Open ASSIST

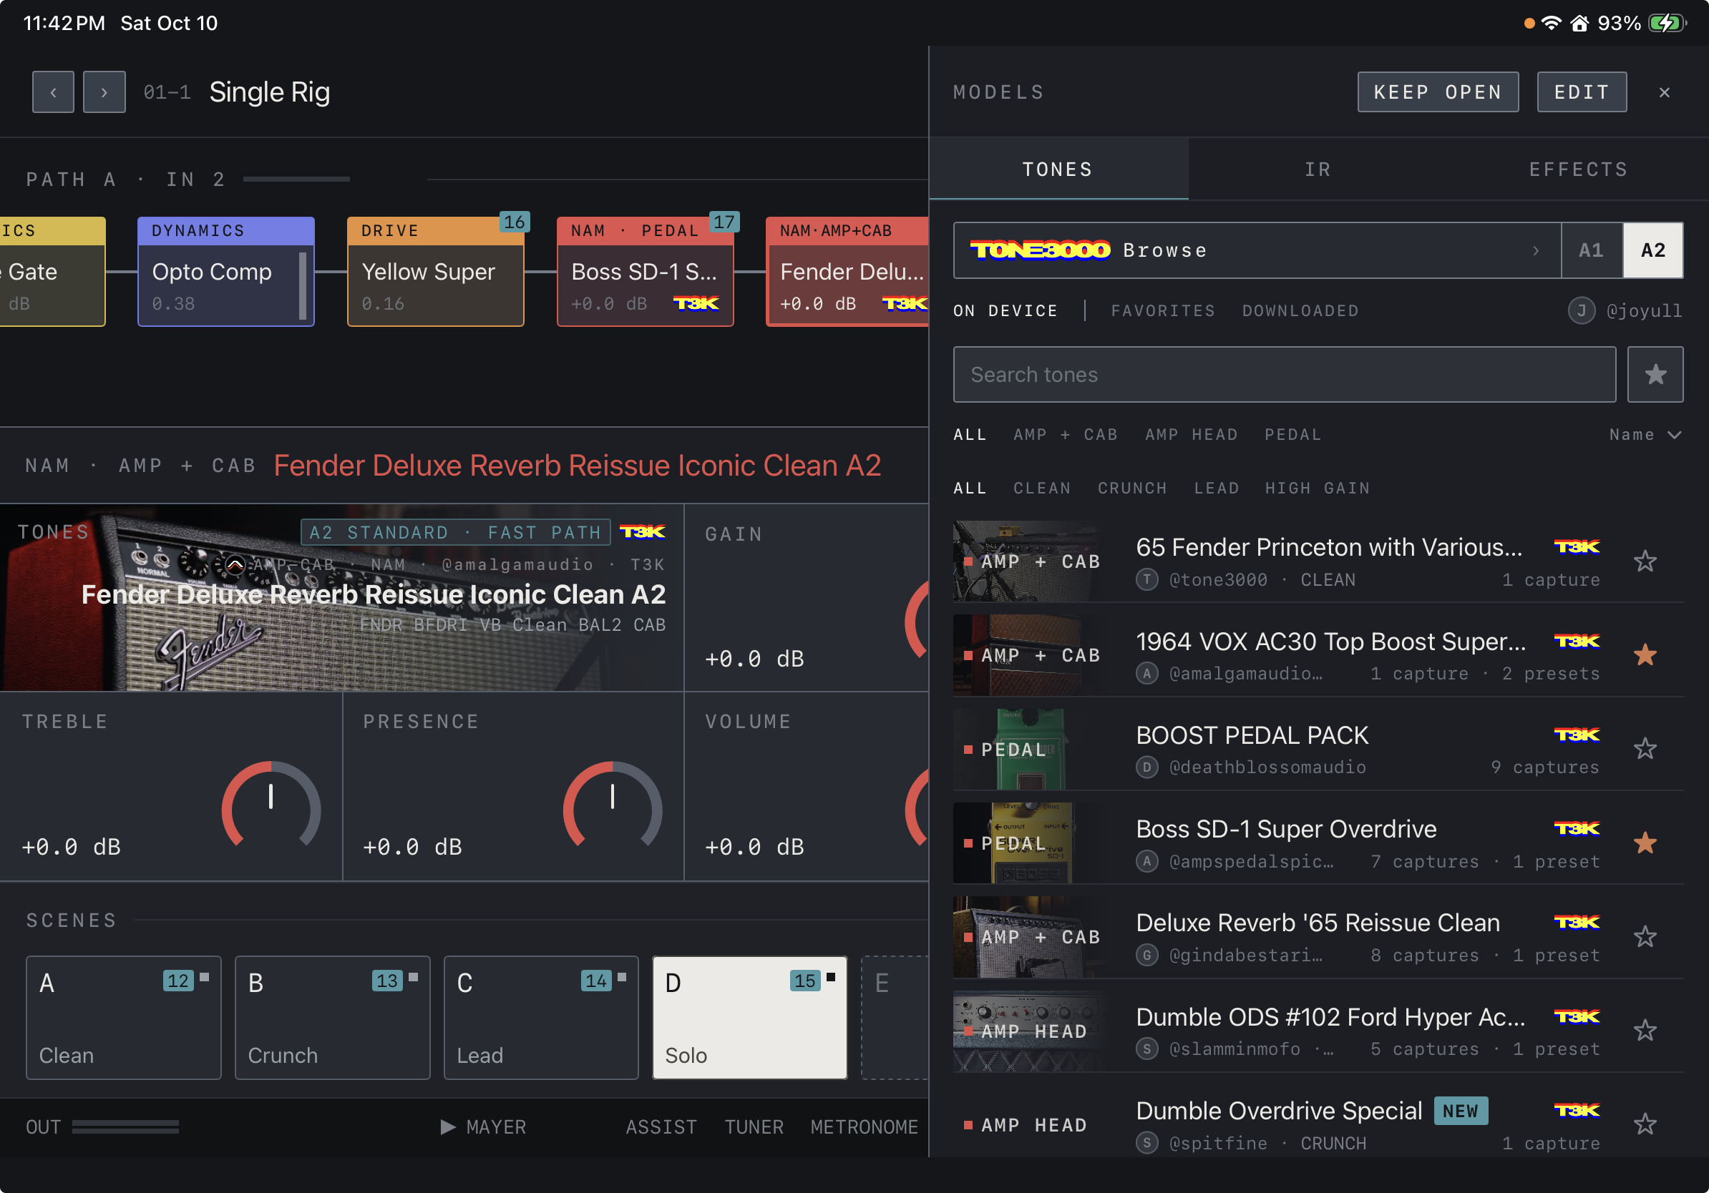click(x=661, y=1126)
